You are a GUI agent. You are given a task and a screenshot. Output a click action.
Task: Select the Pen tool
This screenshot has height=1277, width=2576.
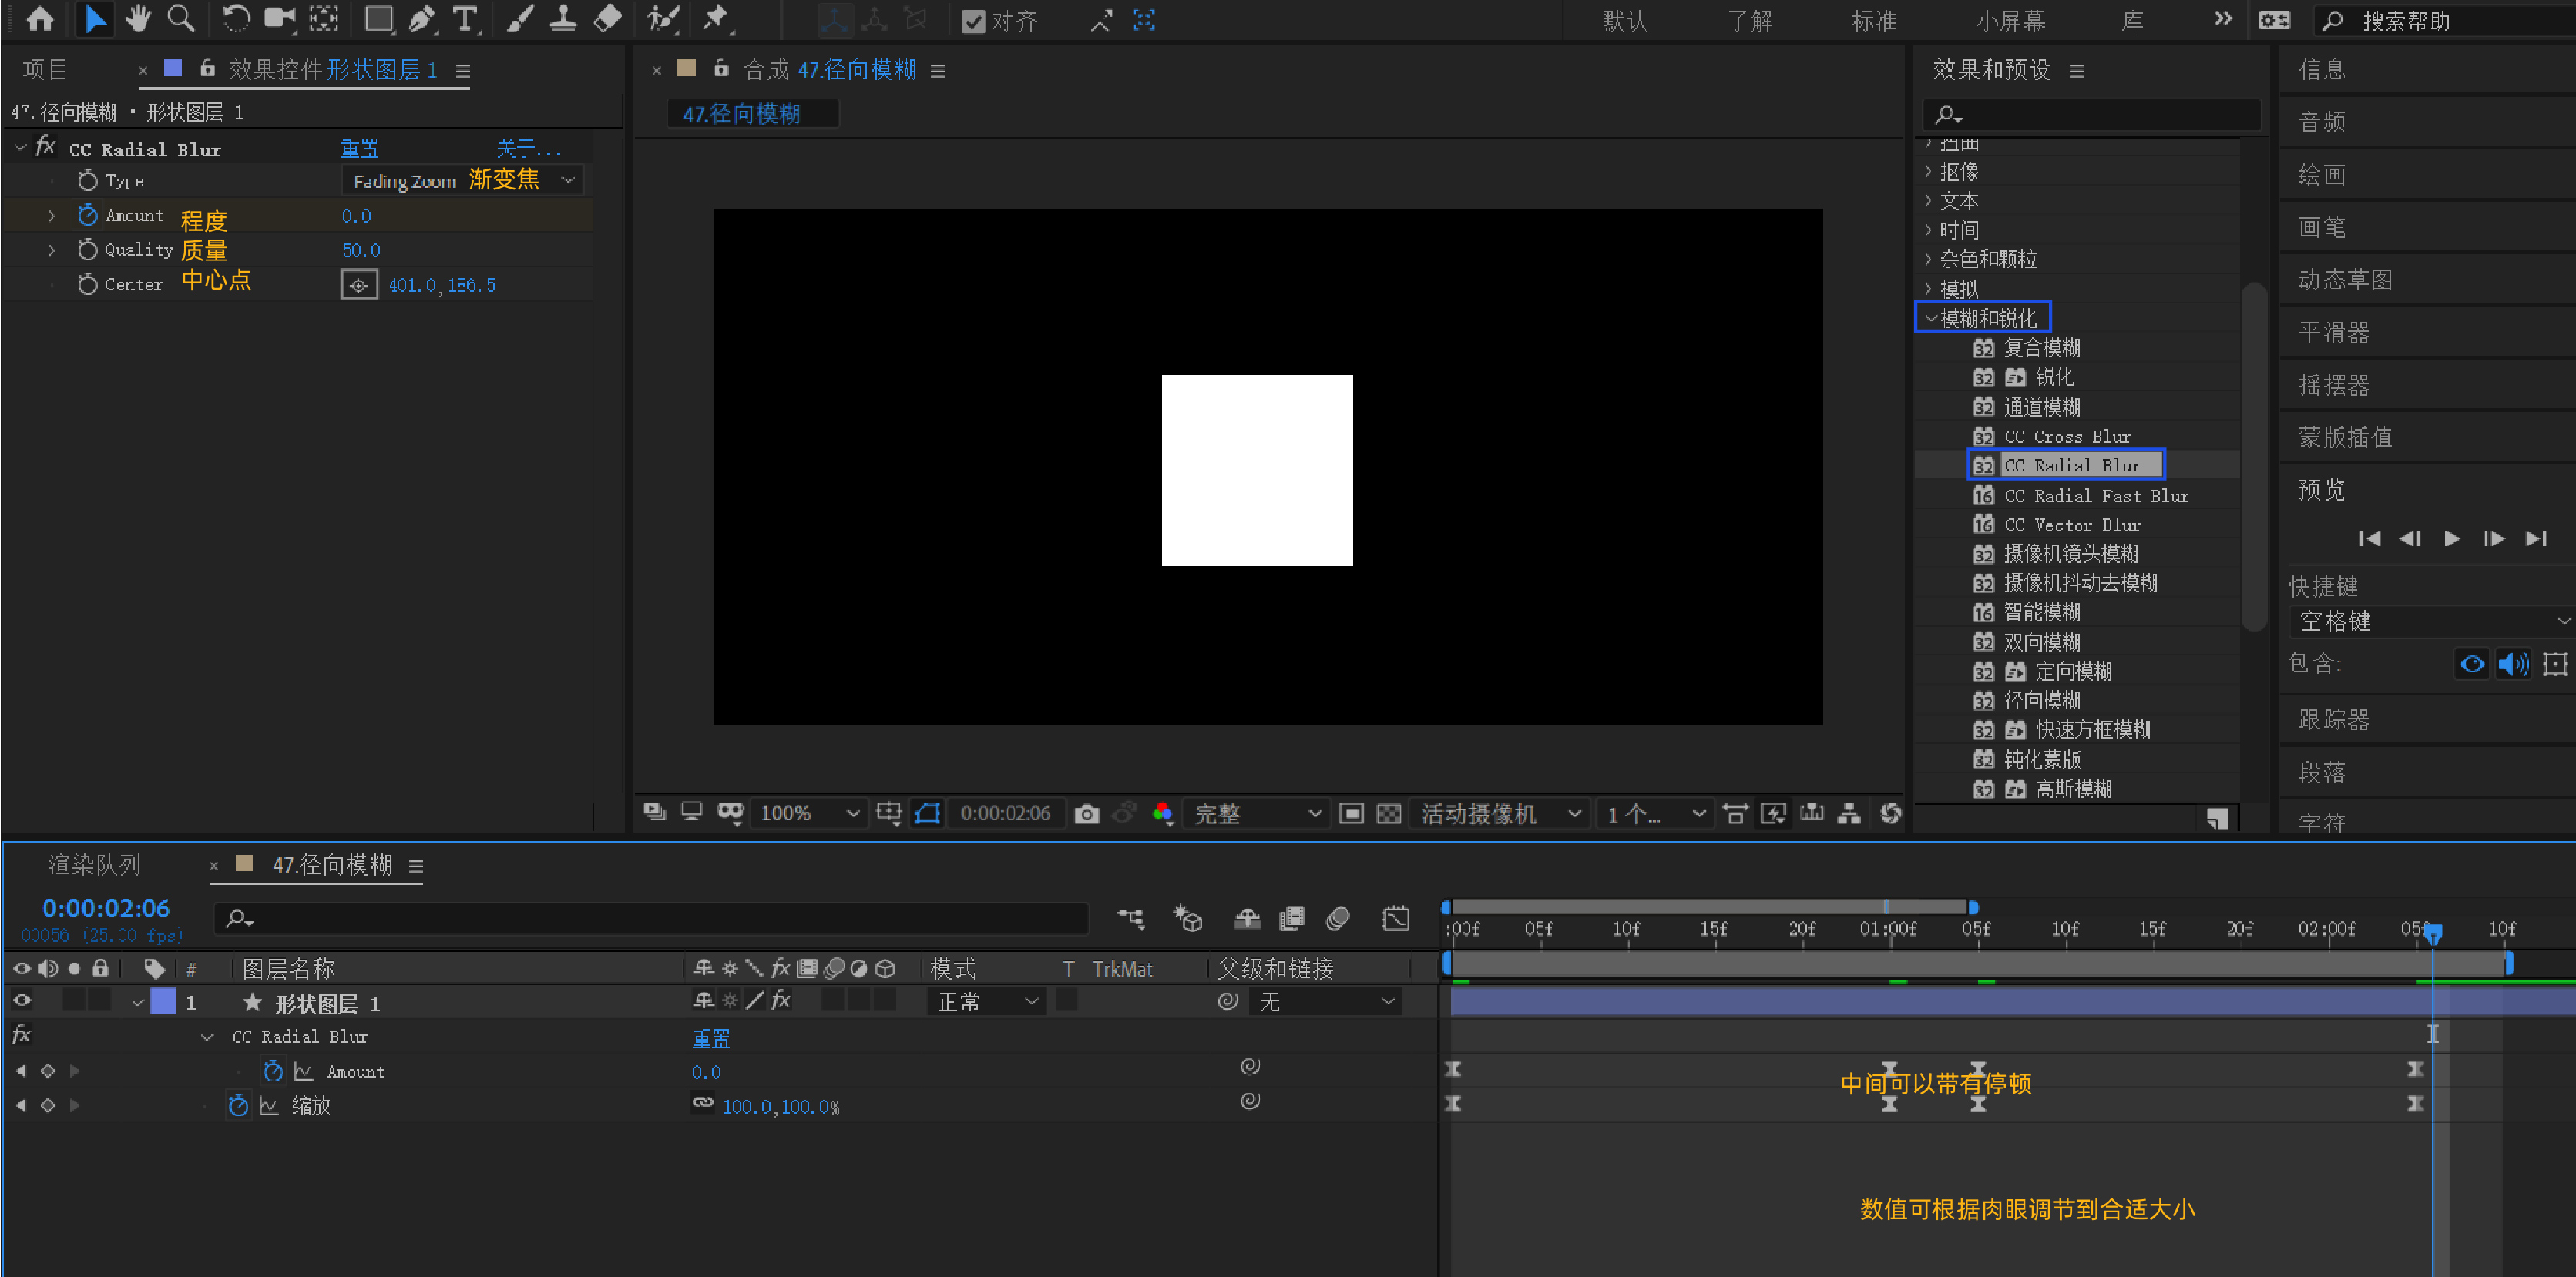pos(422,19)
